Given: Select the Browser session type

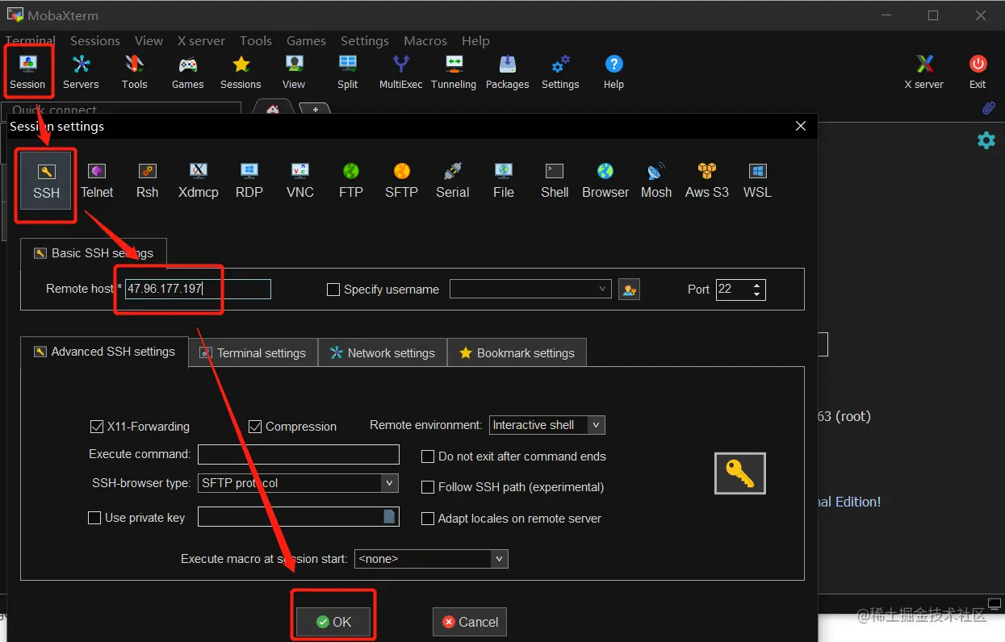Looking at the screenshot, I should (605, 181).
